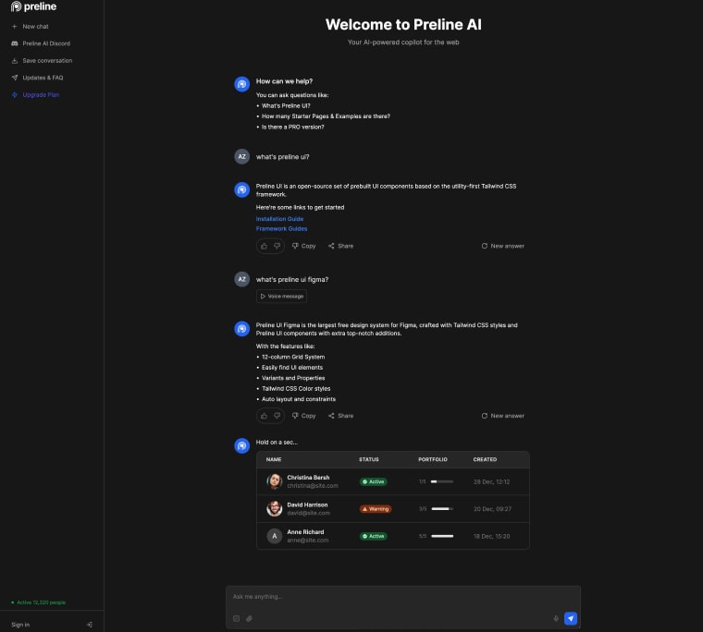Request New answer for the Figma question
This screenshot has height=632, width=703.
coord(503,416)
